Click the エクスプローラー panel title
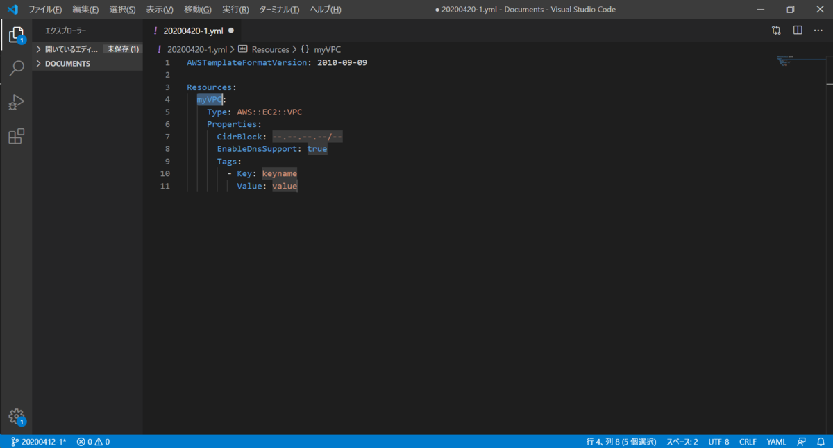This screenshot has width=833, height=448. (66, 31)
